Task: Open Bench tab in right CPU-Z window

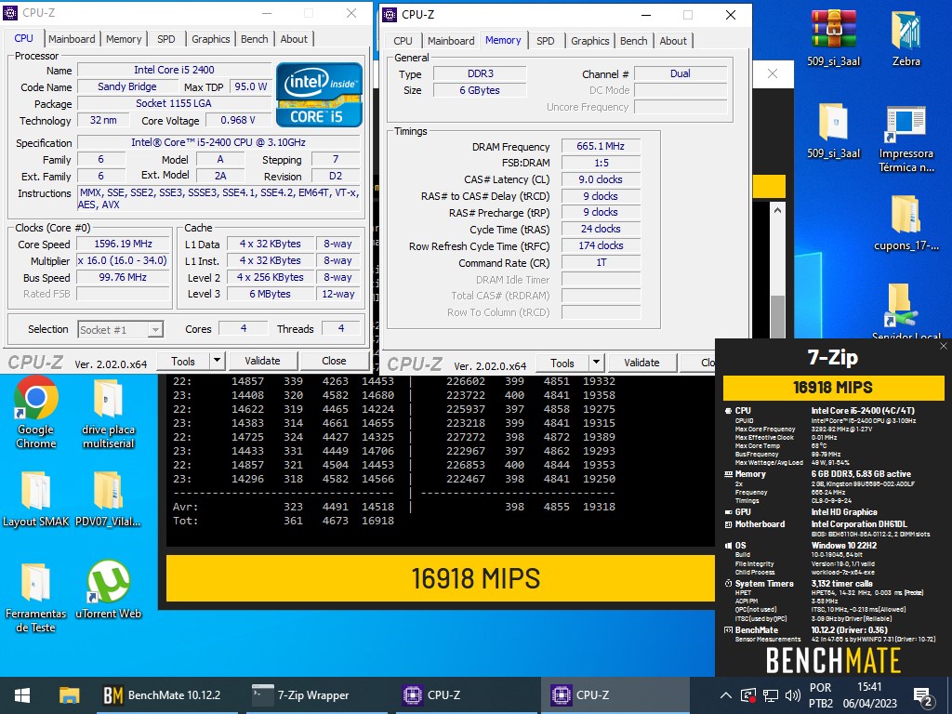Action: (x=633, y=41)
